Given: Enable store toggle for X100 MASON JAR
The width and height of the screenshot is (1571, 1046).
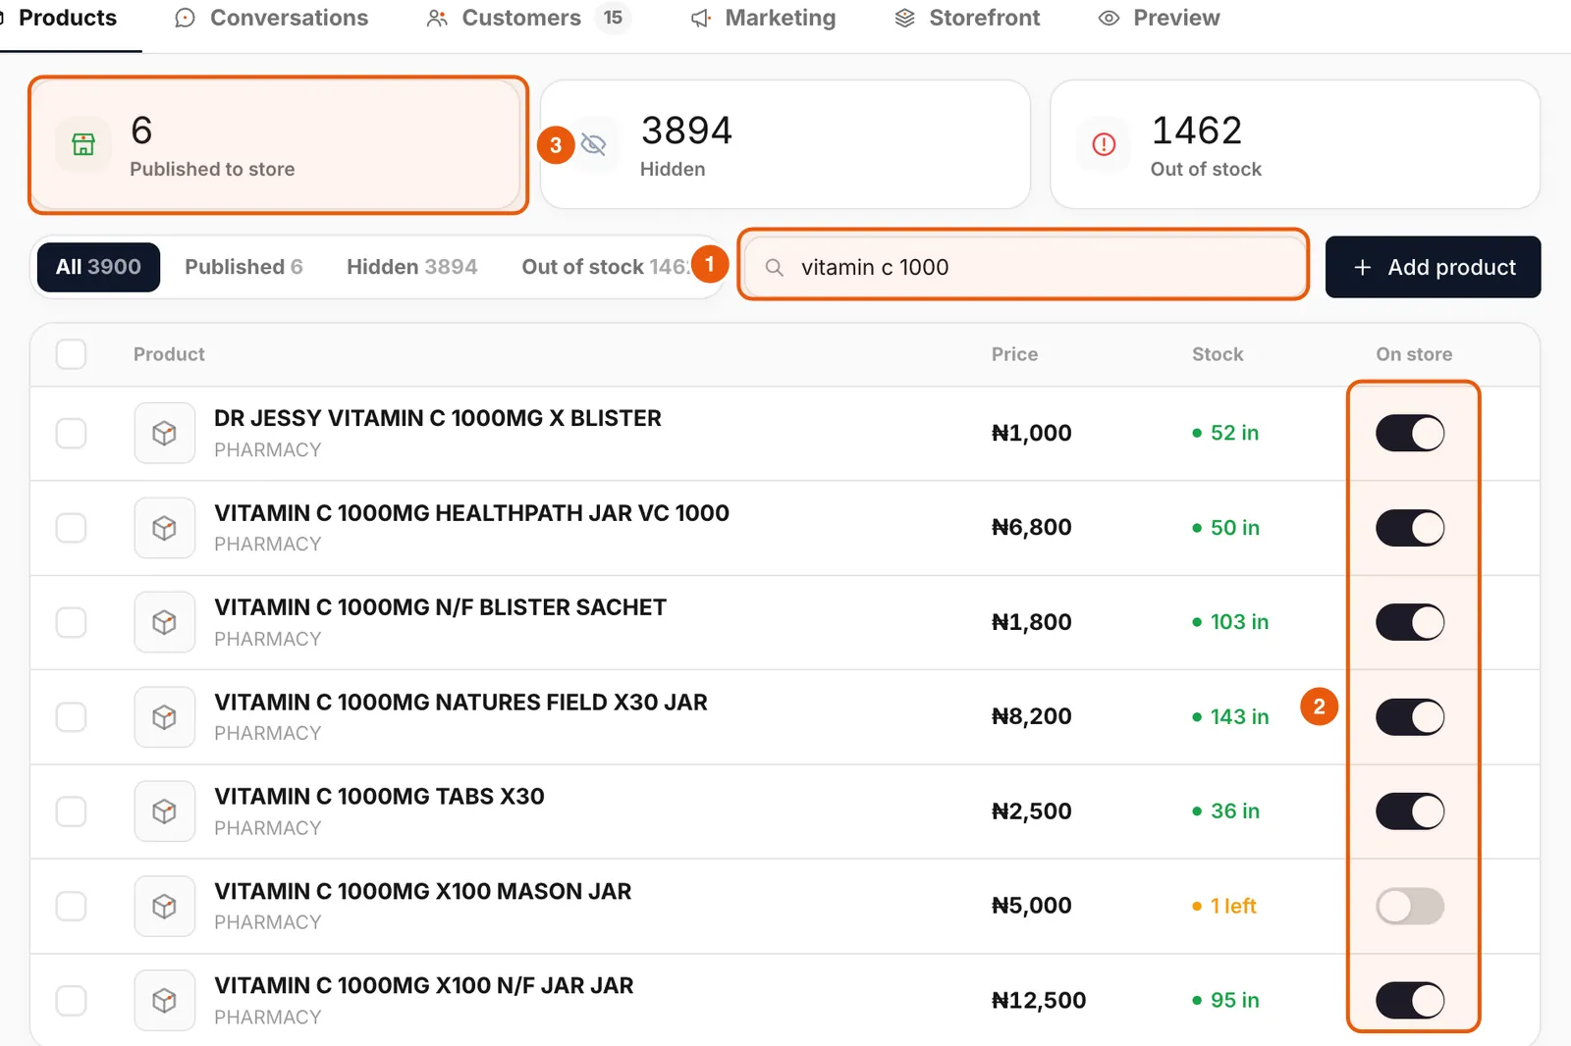Looking at the screenshot, I should (1410, 906).
